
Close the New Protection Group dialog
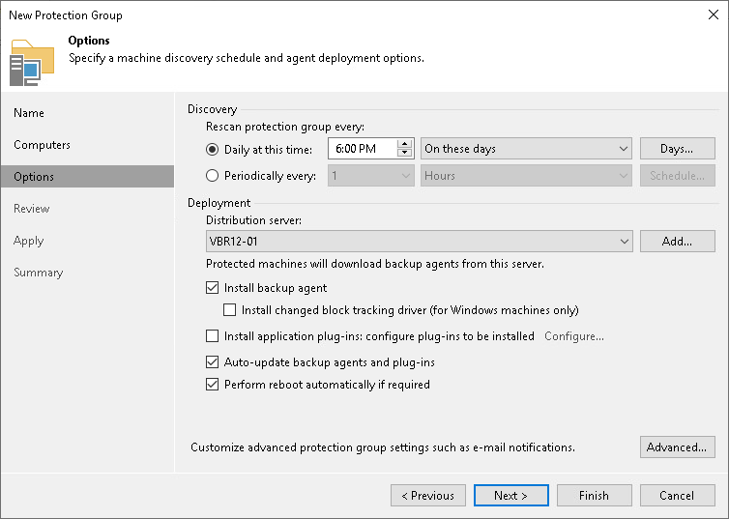[713, 15]
